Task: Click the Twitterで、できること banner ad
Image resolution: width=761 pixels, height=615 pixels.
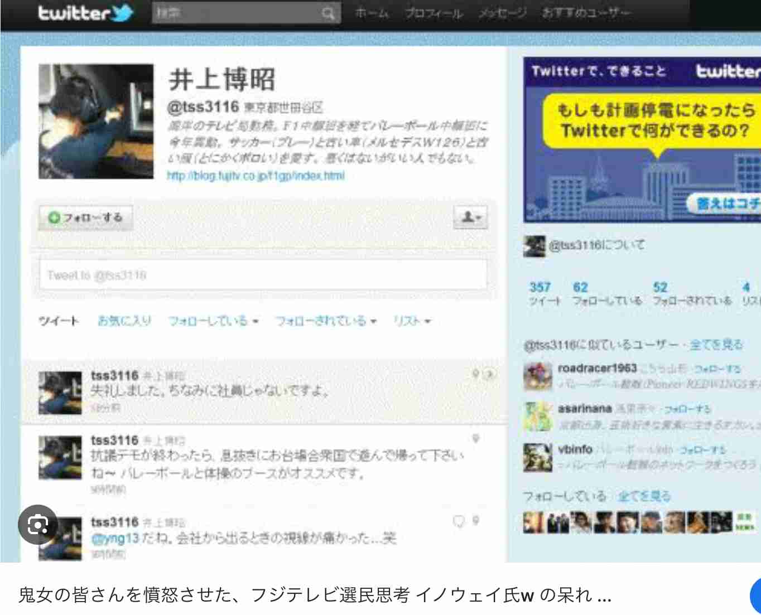Action: click(642, 140)
